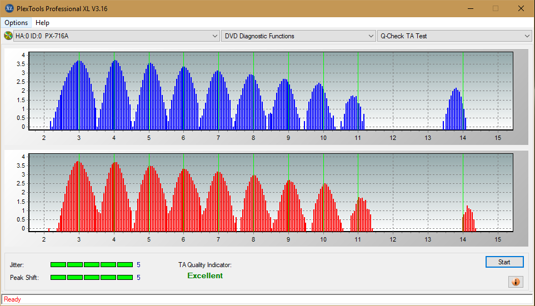Click the blue peak at 3 in upper chart
The height and width of the screenshot is (306, 535).
79,96
